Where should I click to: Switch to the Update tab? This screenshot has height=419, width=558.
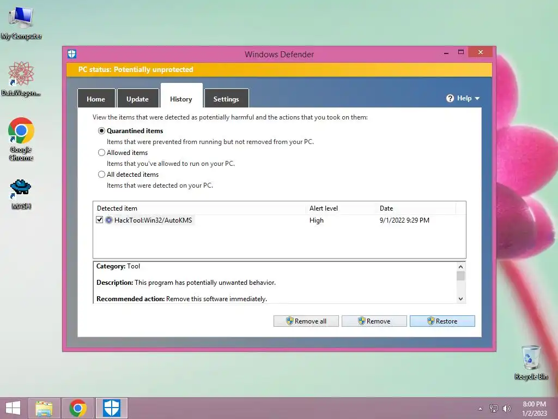tap(138, 99)
